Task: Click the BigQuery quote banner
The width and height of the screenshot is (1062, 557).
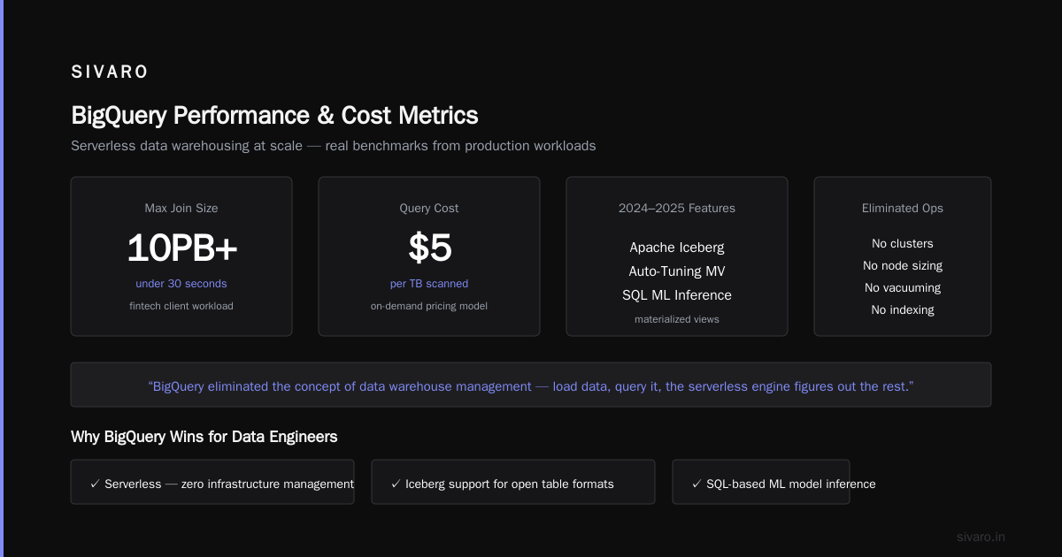Action: tap(531, 385)
